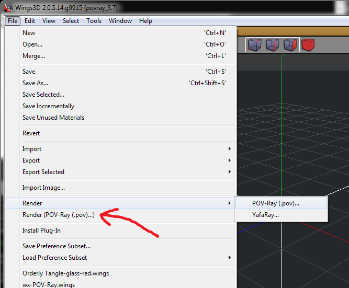
Task: Open the View menu
Action: click(49, 21)
